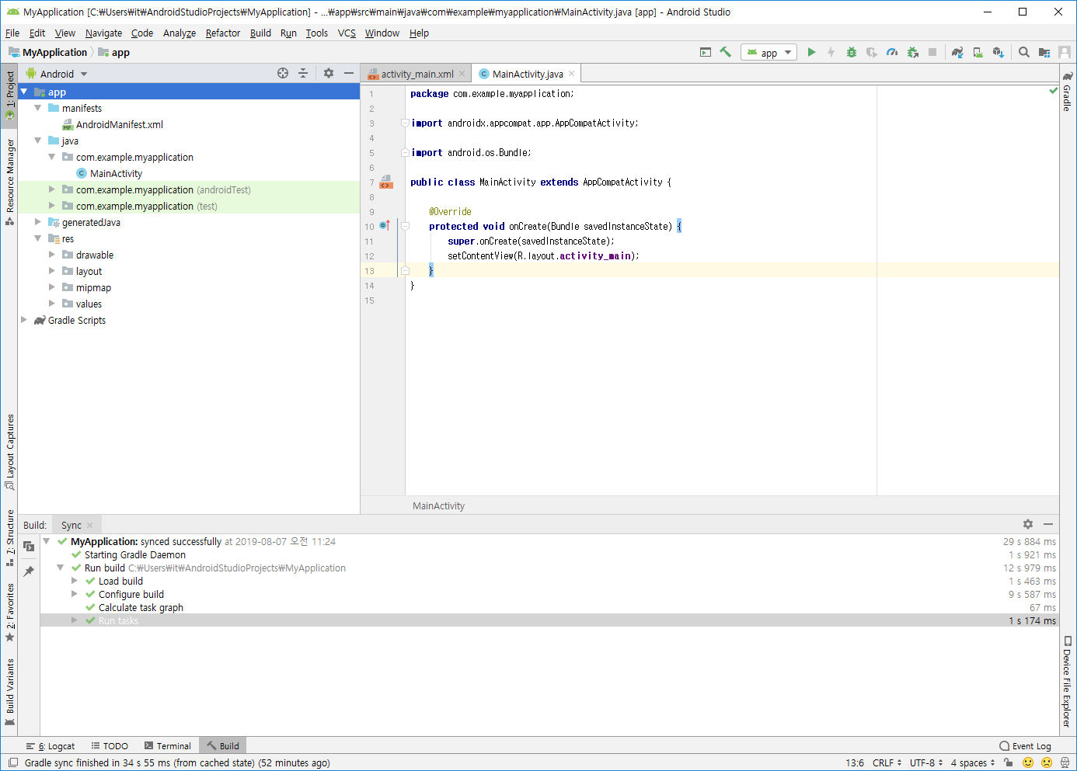Click Sync Project with Gradle Files icon
The width and height of the screenshot is (1077, 771).
957,52
